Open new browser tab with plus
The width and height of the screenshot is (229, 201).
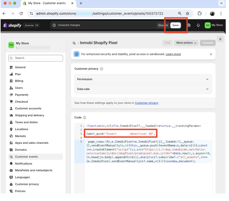[x=81, y=3]
